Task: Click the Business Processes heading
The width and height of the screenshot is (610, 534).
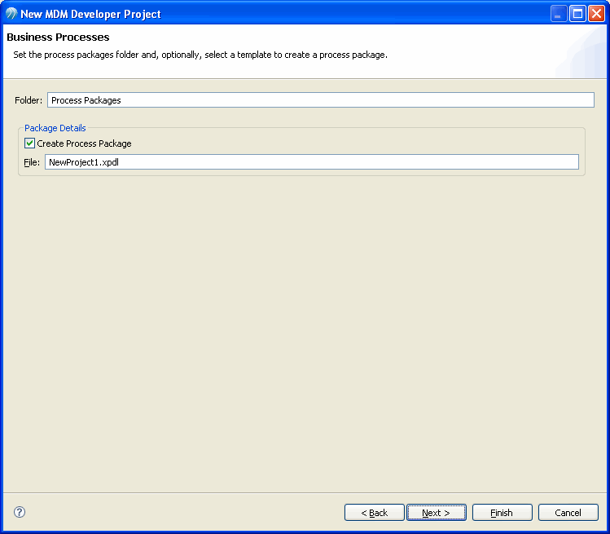Action: [x=58, y=37]
